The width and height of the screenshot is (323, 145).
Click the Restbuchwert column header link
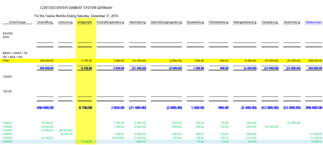pos(313,22)
